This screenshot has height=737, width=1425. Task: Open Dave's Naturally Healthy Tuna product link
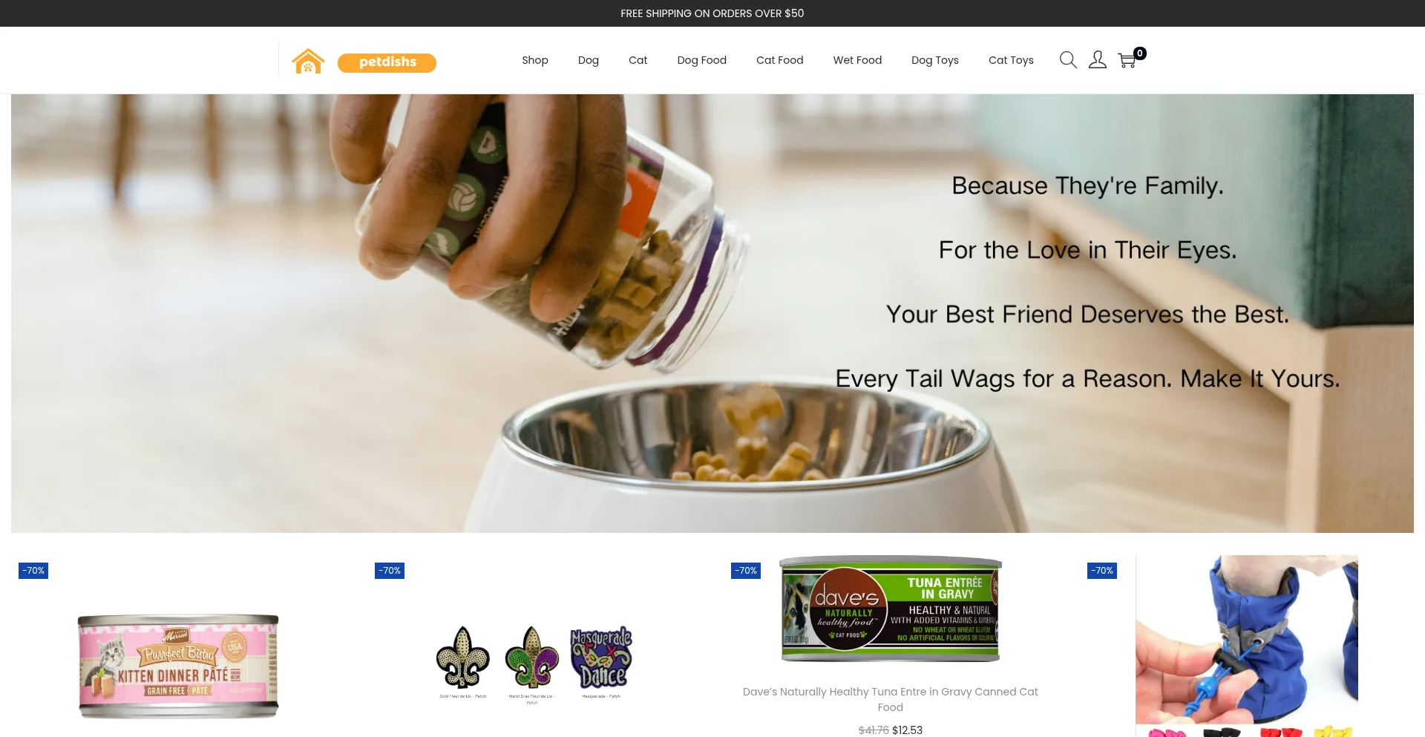891,699
